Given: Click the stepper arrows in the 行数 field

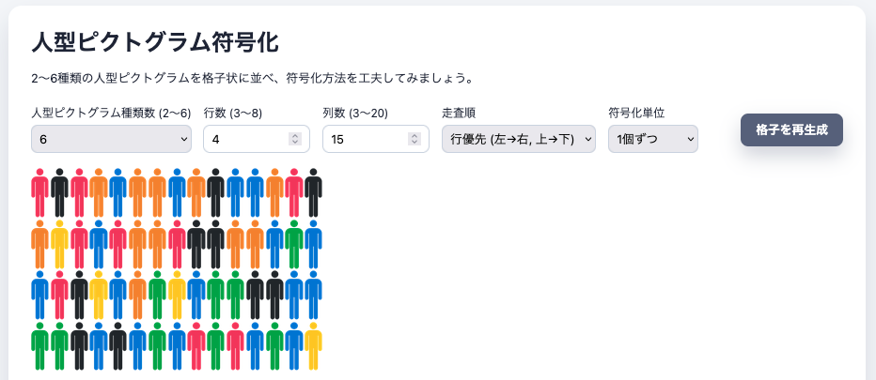Looking at the screenshot, I should (294, 139).
